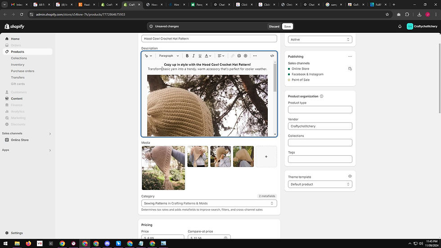The height and width of the screenshot is (248, 441).
Task: Select the large pom-pom hat media image
Action: tap(163, 168)
